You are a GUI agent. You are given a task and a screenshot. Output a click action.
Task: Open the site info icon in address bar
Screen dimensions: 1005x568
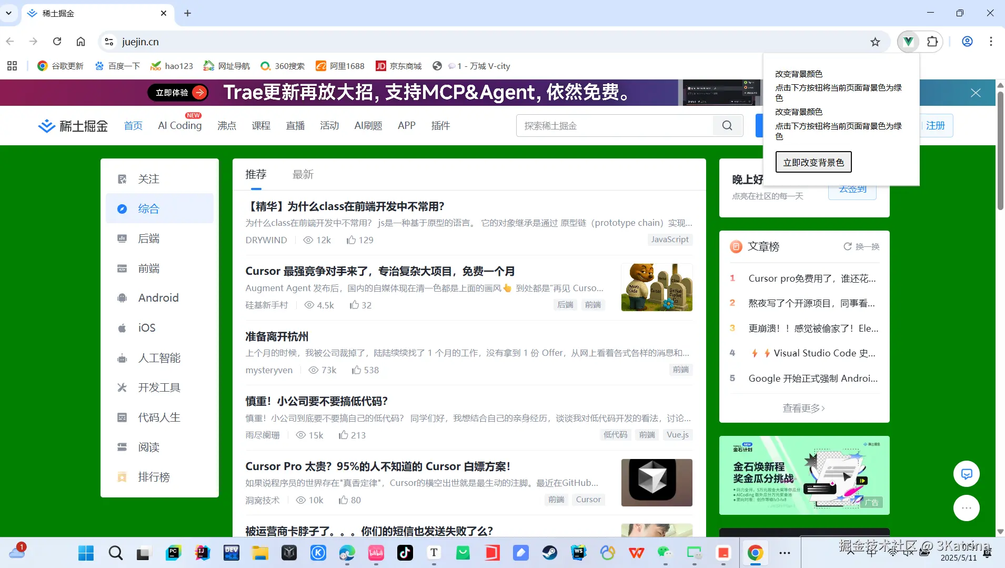click(109, 42)
